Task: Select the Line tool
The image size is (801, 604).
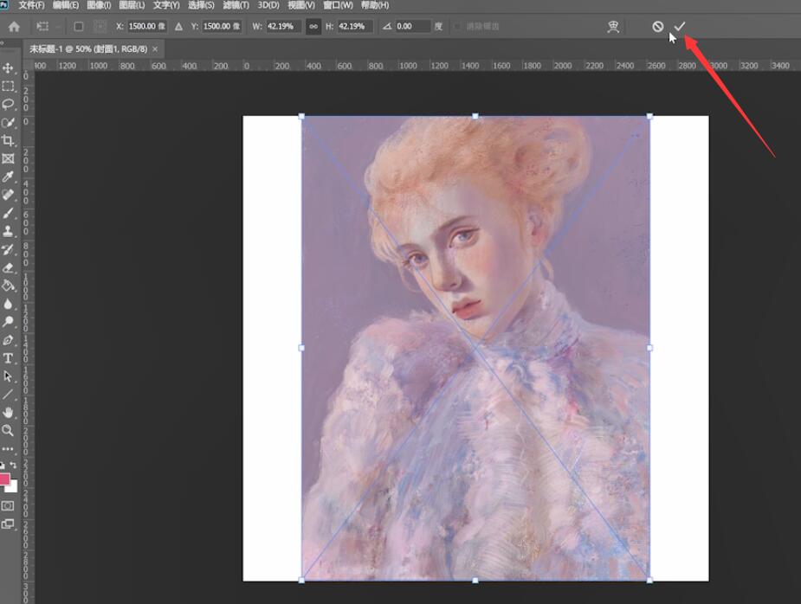Action: tap(8, 394)
